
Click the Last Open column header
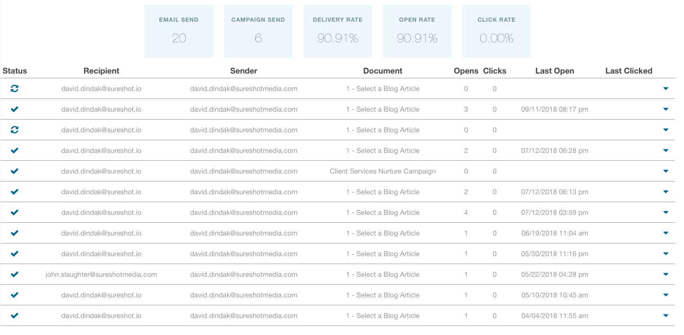(555, 71)
